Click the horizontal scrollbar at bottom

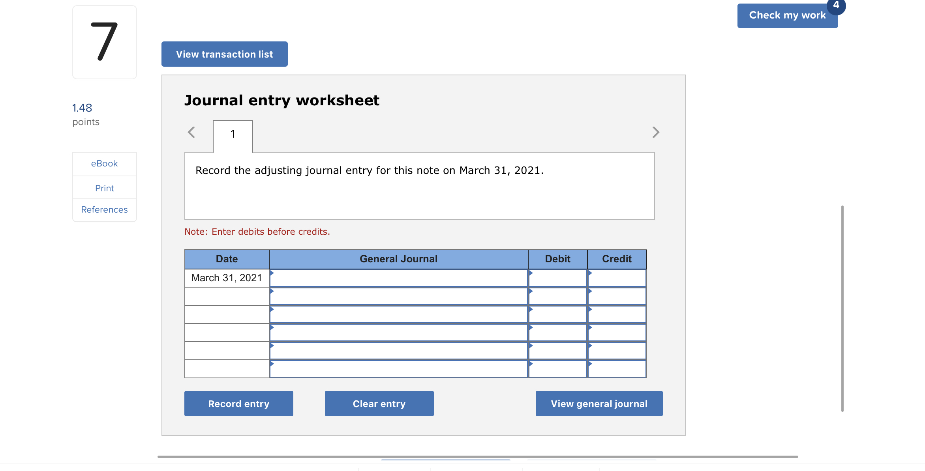pos(478,457)
